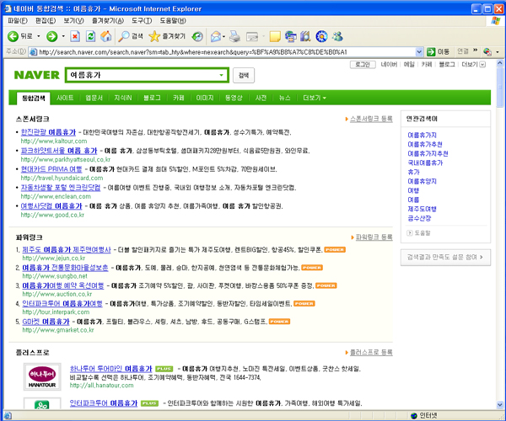Switch to the 동영상 search tab

pyautogui.click(x=234, y=98)
